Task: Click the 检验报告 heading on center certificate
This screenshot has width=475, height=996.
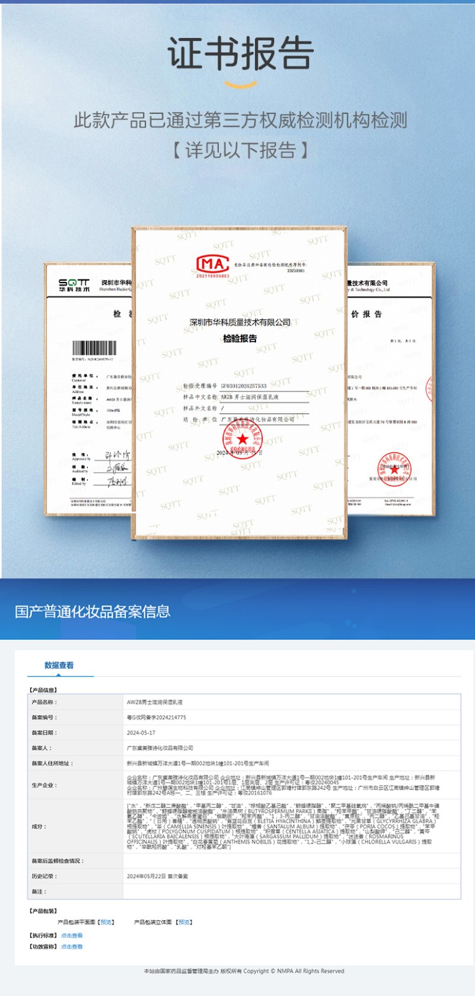Action: point(240,339)
